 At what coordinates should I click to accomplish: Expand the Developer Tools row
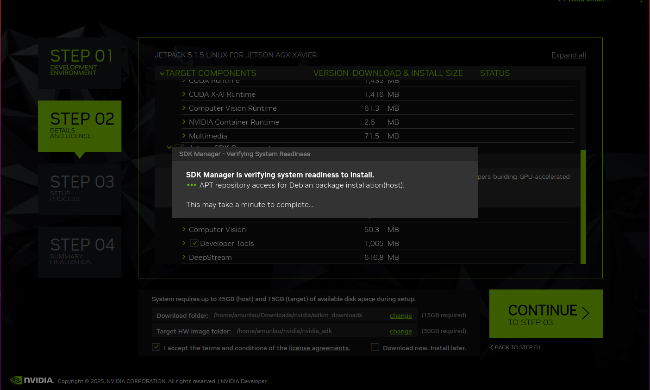pos(184,243)
